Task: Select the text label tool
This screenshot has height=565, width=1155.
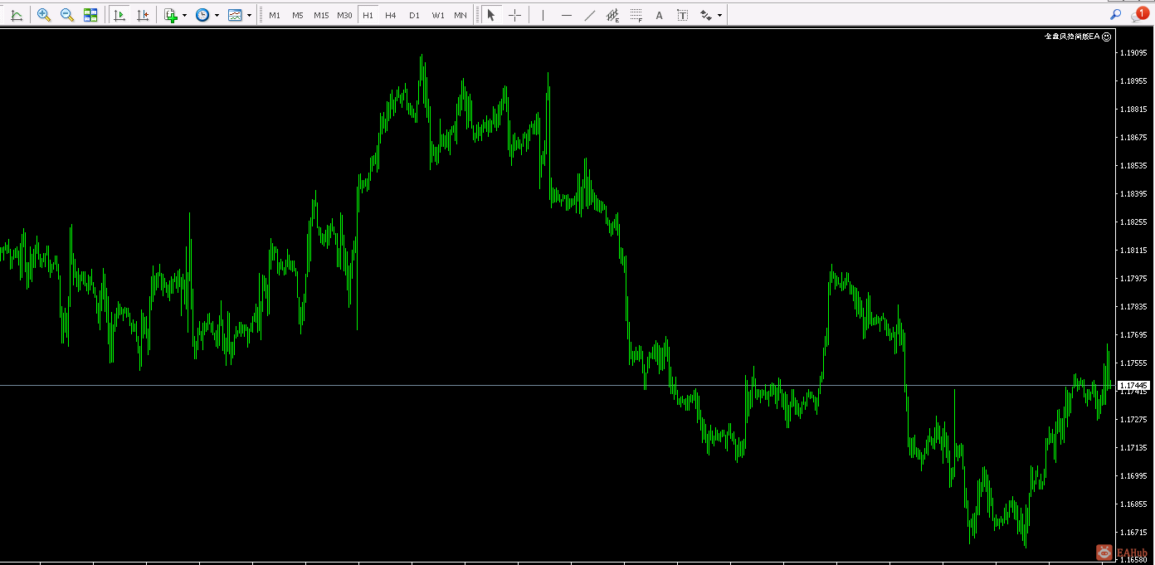Action: (x=683, y=15)
